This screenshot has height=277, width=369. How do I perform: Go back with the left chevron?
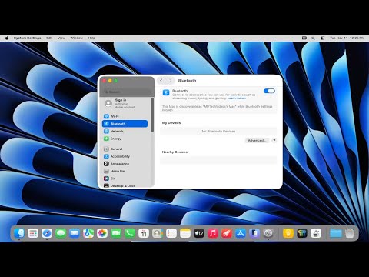[161, 81]
